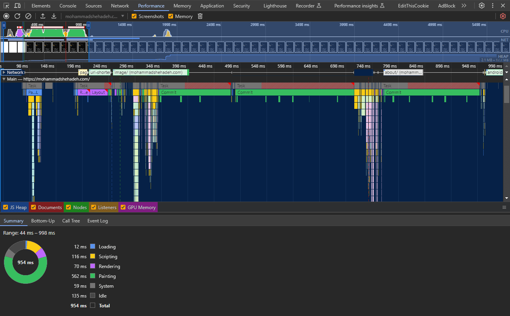The height and width of the screenshot is (316, 510).
Task: Disable the JS Heap counter checkbox
Action: pos(6,208)
